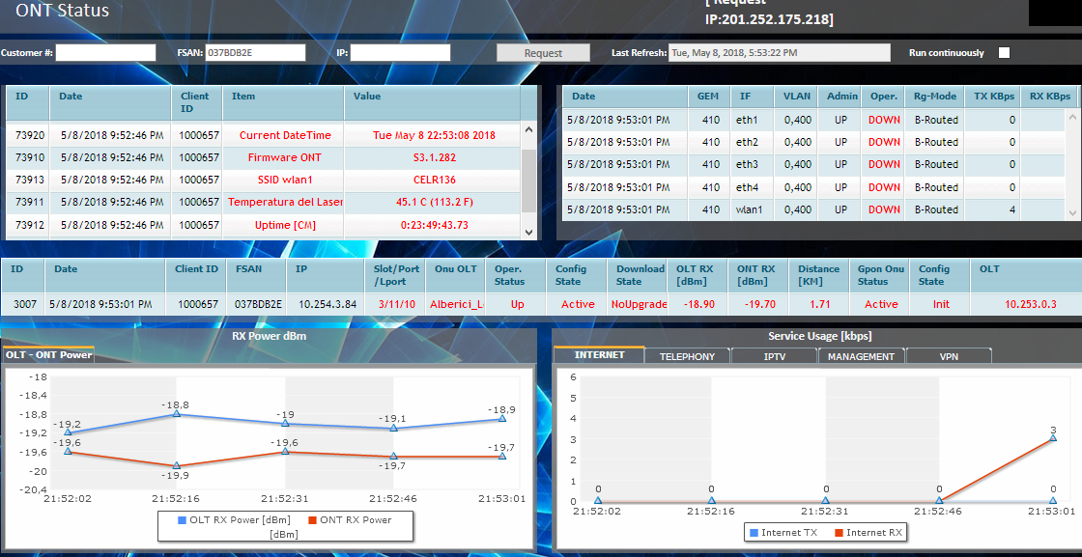Image resolution: width=1082 pixels, height=557 pixels.
Task: Focus the FSAN input field
Action: coord(255,53)
